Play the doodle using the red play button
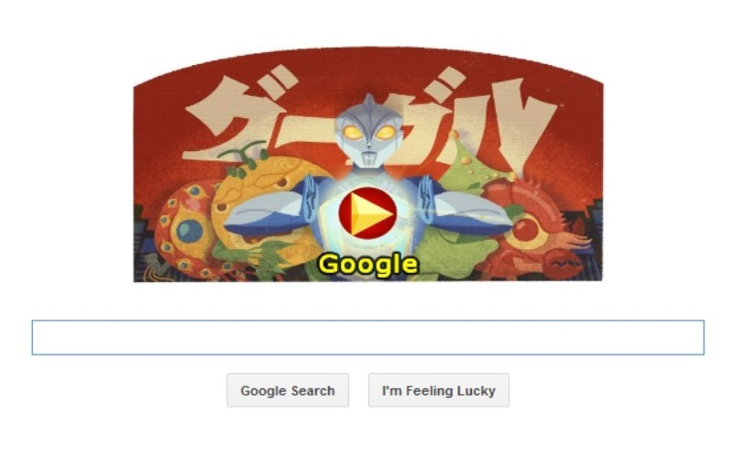This screenshot has width=733, height=458. pyautogui.click(x=367, y=213)
